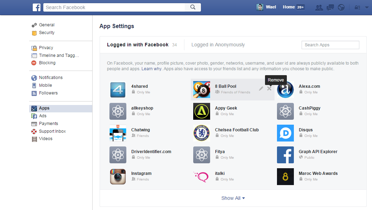Click the 4shared app name
Screen dimensions: 372x210
[x=139, y=86]
